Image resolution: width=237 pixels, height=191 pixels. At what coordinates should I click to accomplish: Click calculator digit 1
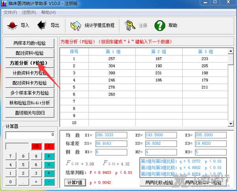11,173
